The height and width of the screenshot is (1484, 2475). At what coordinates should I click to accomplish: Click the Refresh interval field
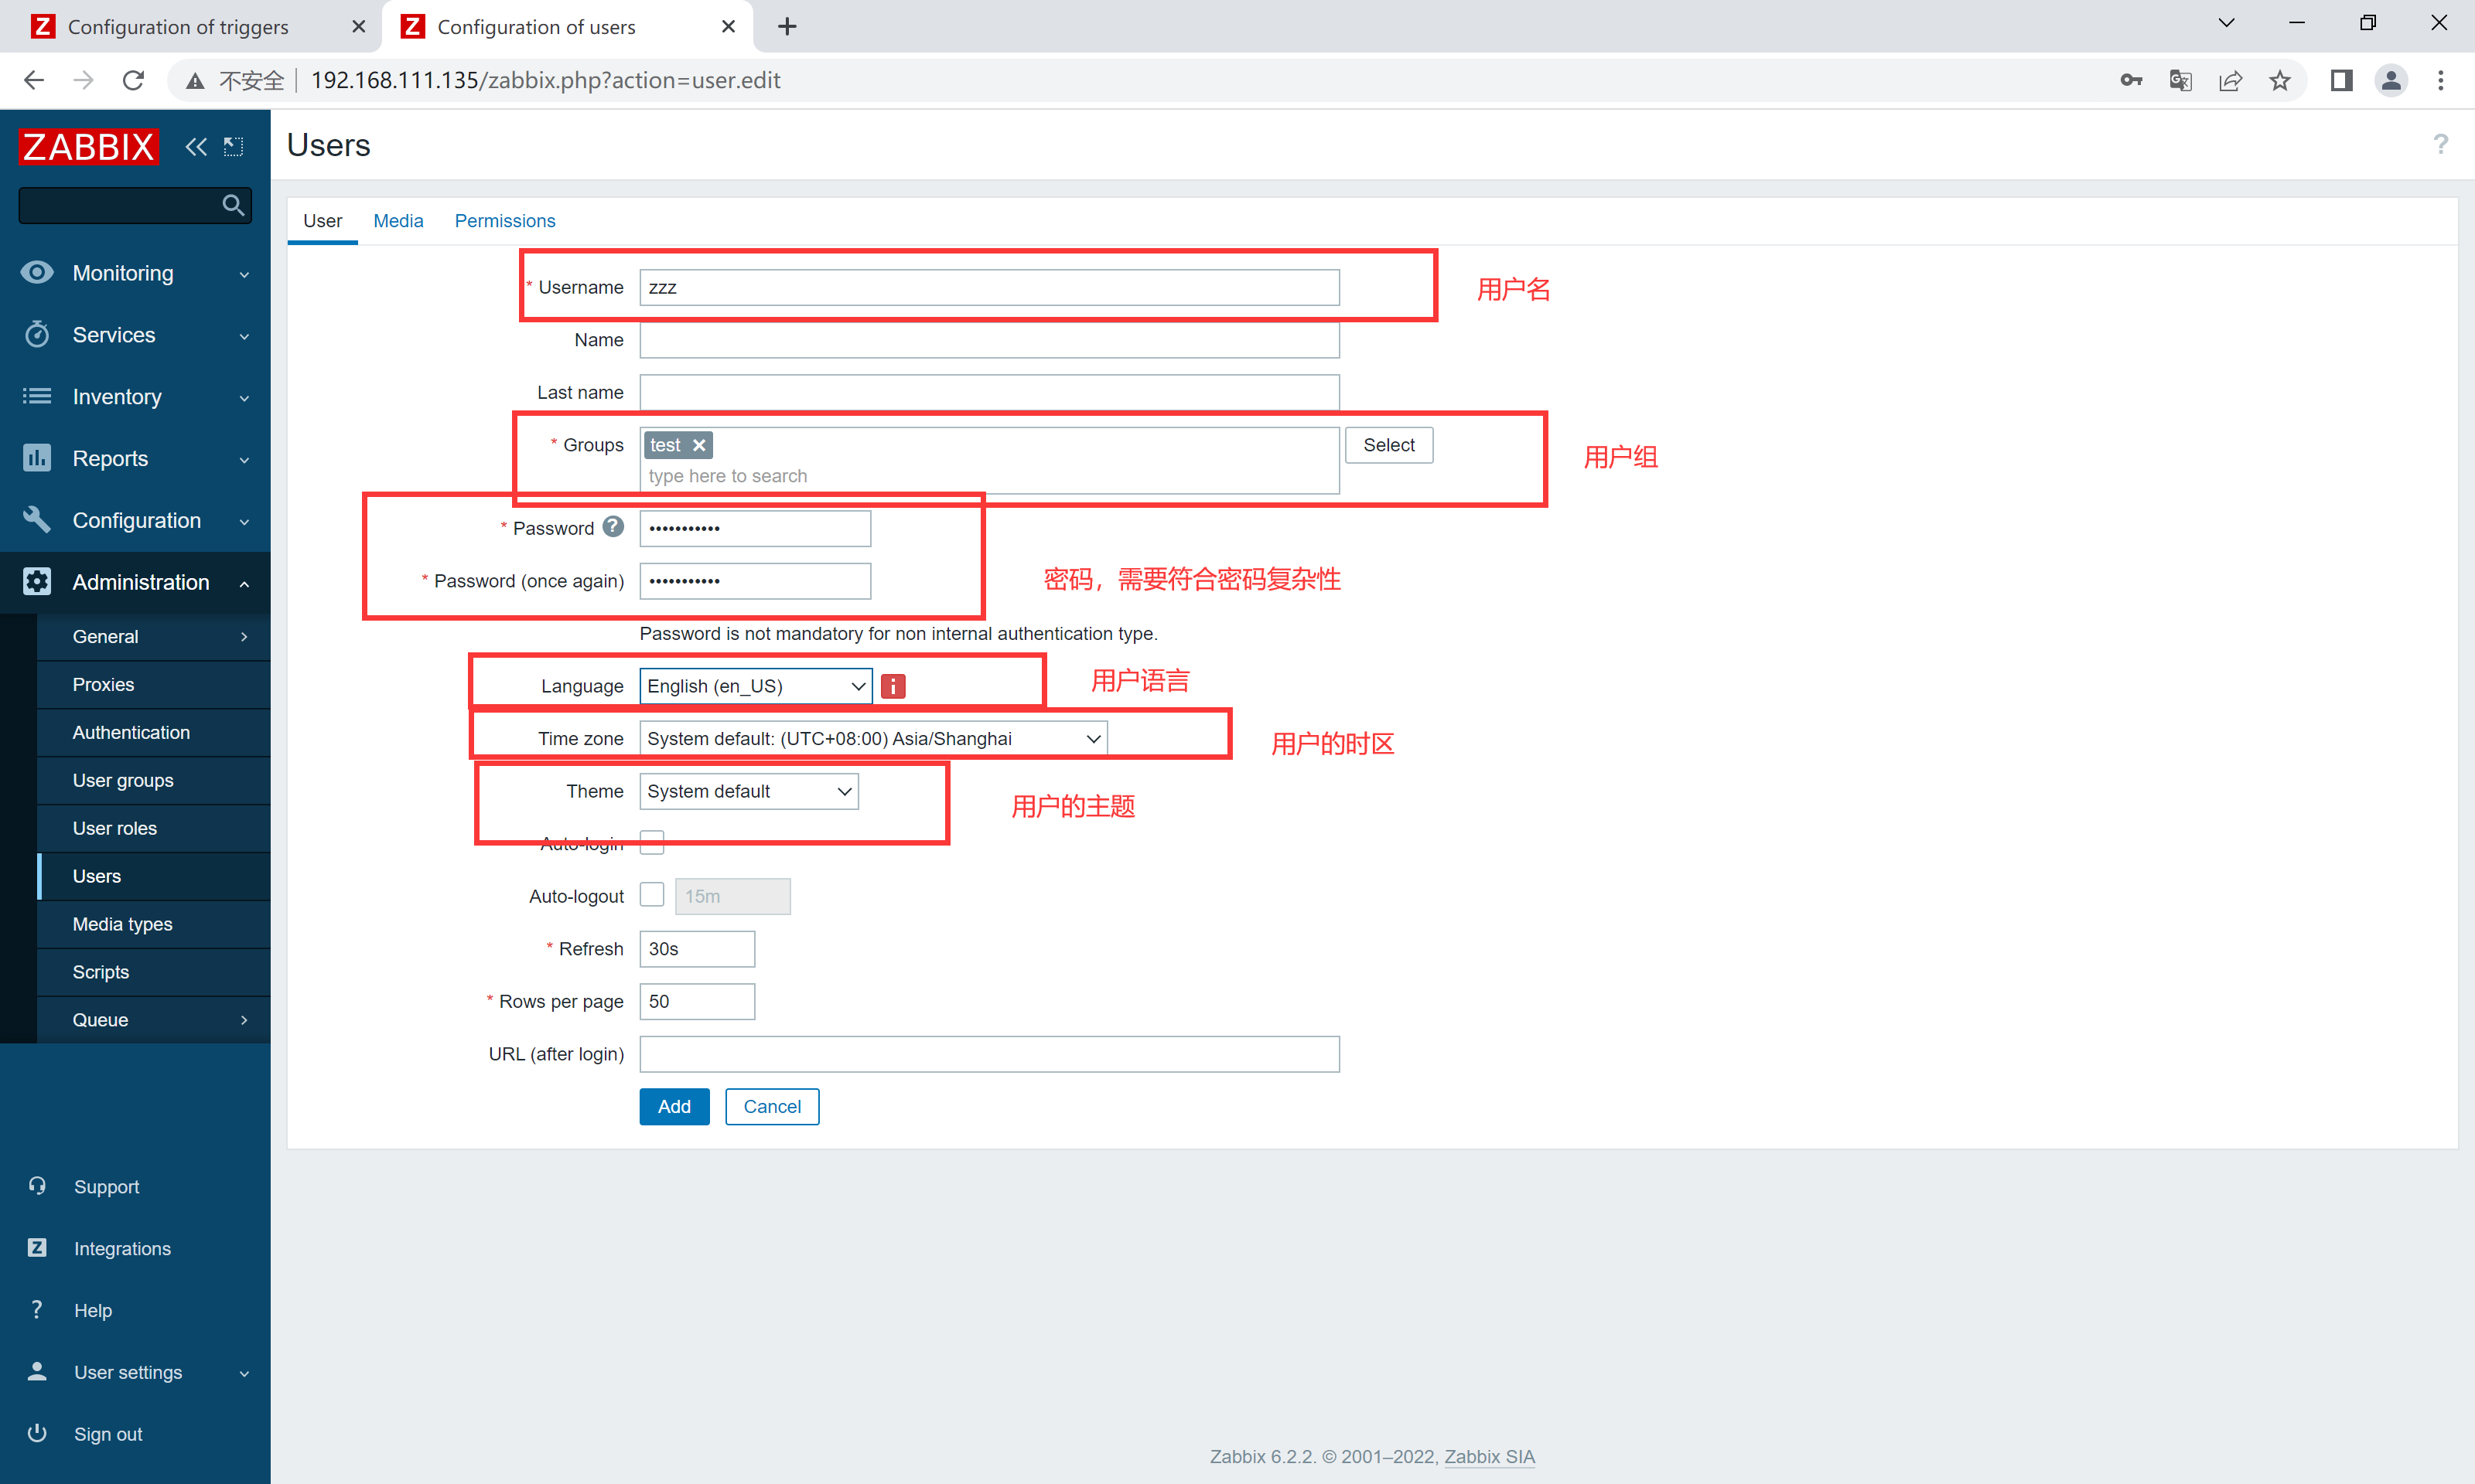[698, 949]
